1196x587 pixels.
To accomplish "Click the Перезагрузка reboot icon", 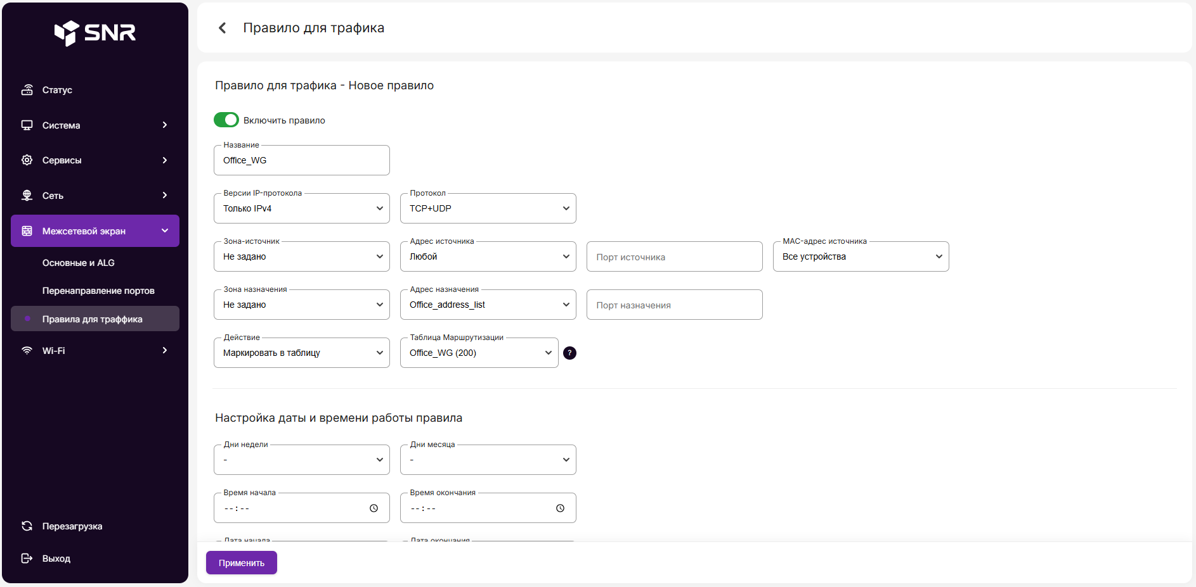I will 27,526.
